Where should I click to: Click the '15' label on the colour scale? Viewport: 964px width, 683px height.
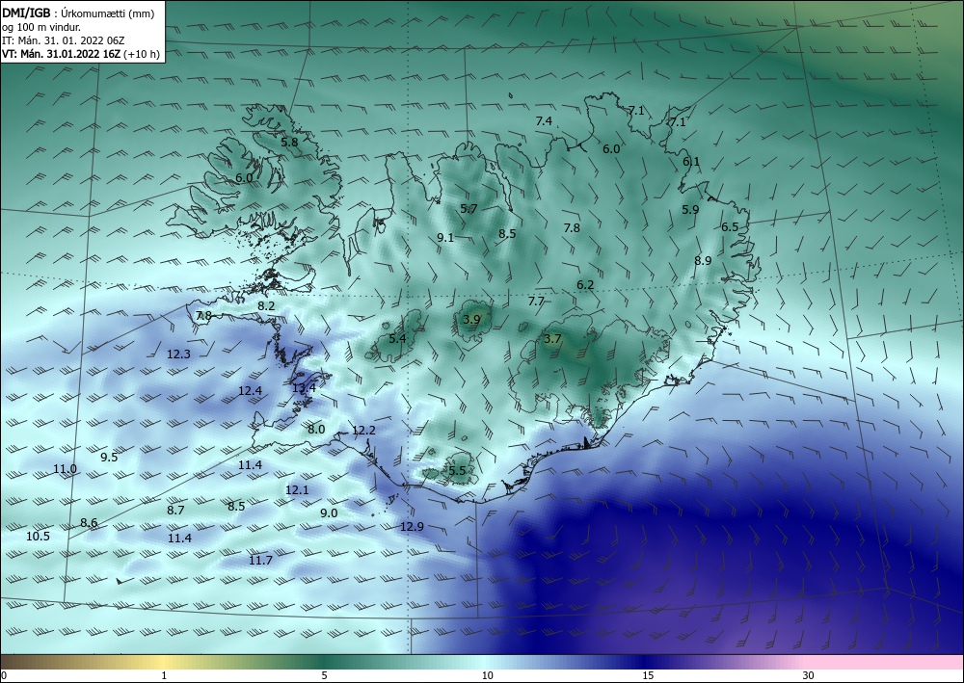[648, 675]
